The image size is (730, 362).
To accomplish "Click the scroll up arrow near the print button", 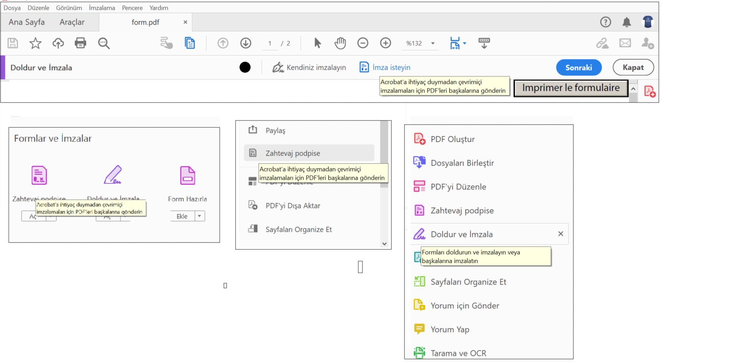I will [x=633, y=89].
